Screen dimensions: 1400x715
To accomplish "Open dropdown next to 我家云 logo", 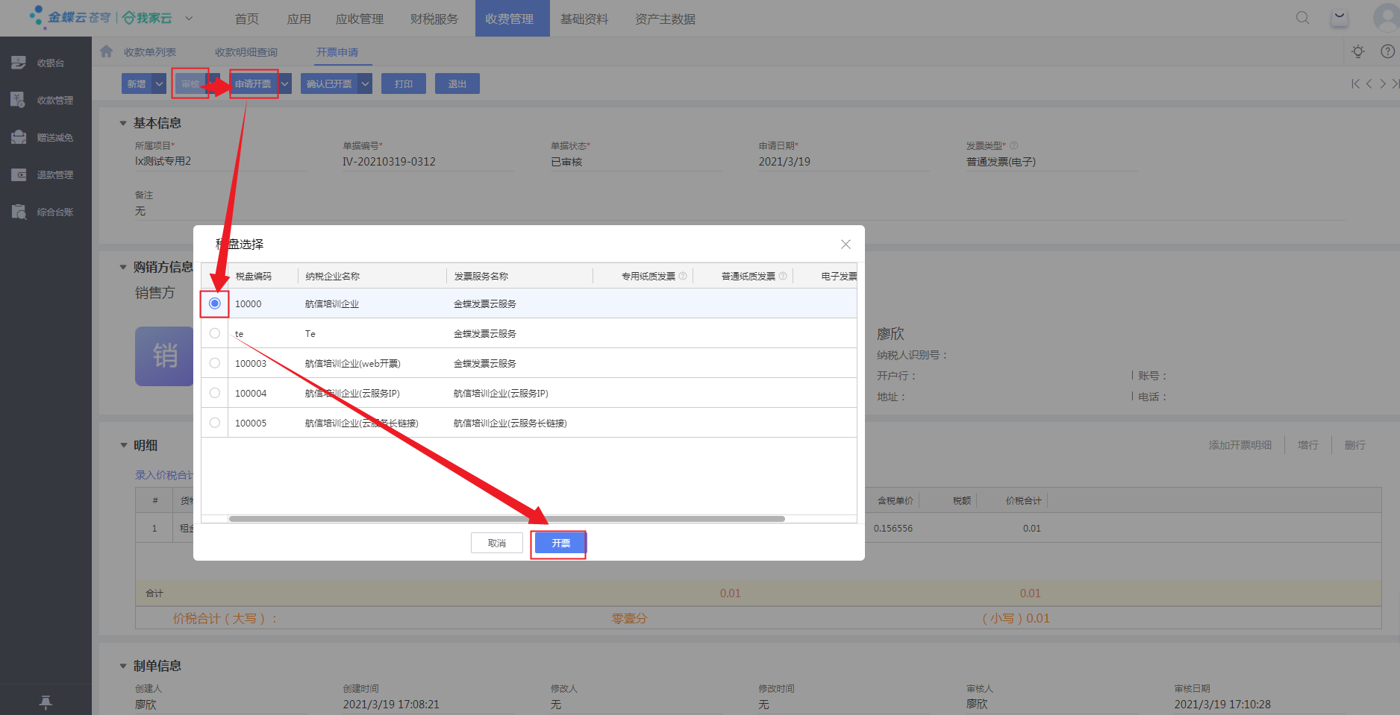I will click(189, 18).
